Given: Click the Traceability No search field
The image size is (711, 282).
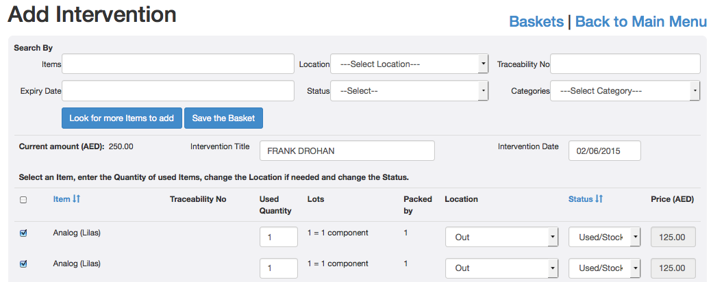Looking at the screenshot, I should [x=625, y=64].
